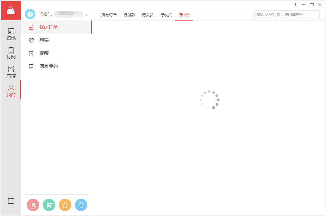Viewport: 326px width, 216px height.
Task: Open the 想要 wishlist item
Action: 44,40
